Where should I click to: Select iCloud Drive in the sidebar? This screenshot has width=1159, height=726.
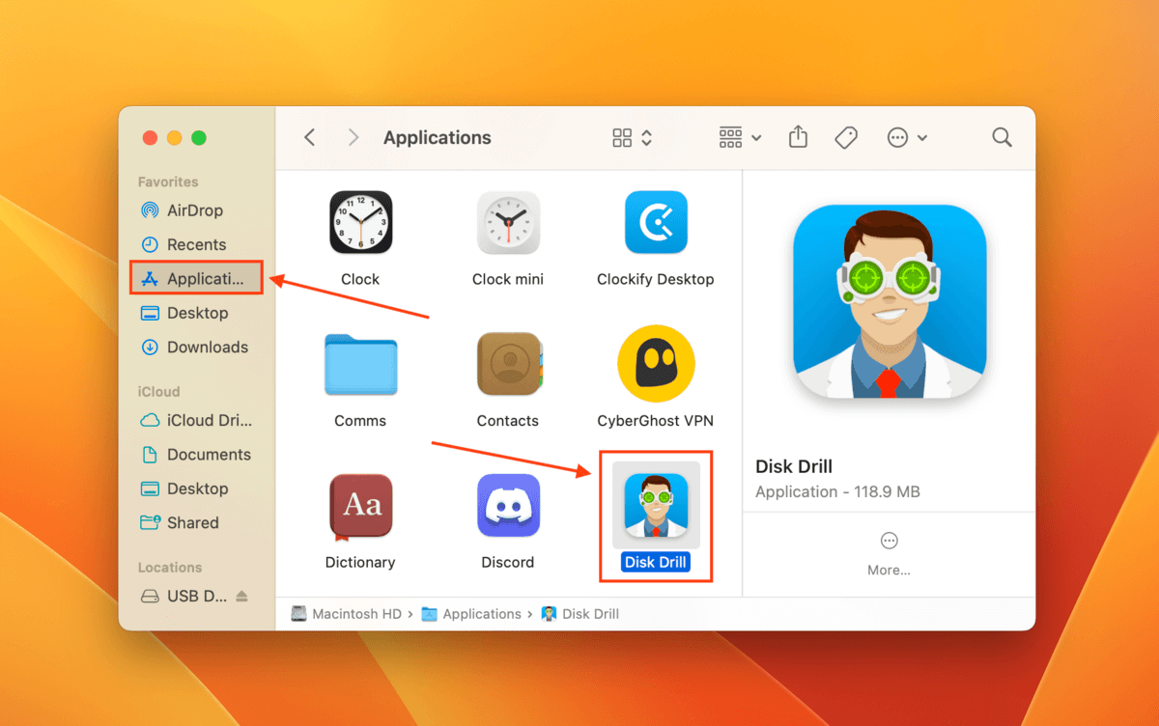point(197,421)
